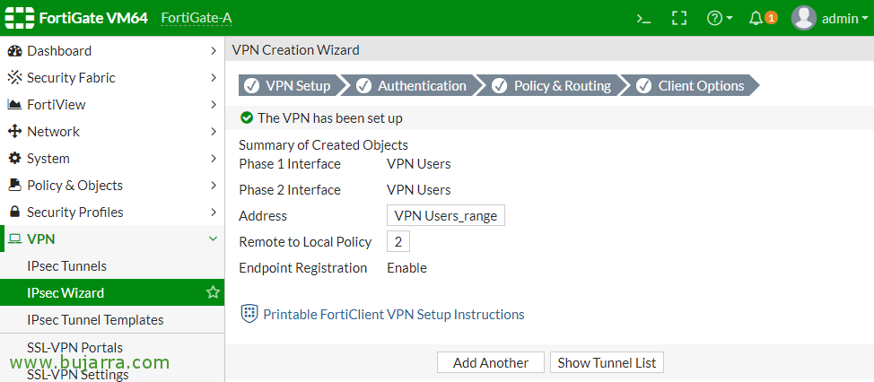Click the Client Options checkmark icon

tap(643, 86)
